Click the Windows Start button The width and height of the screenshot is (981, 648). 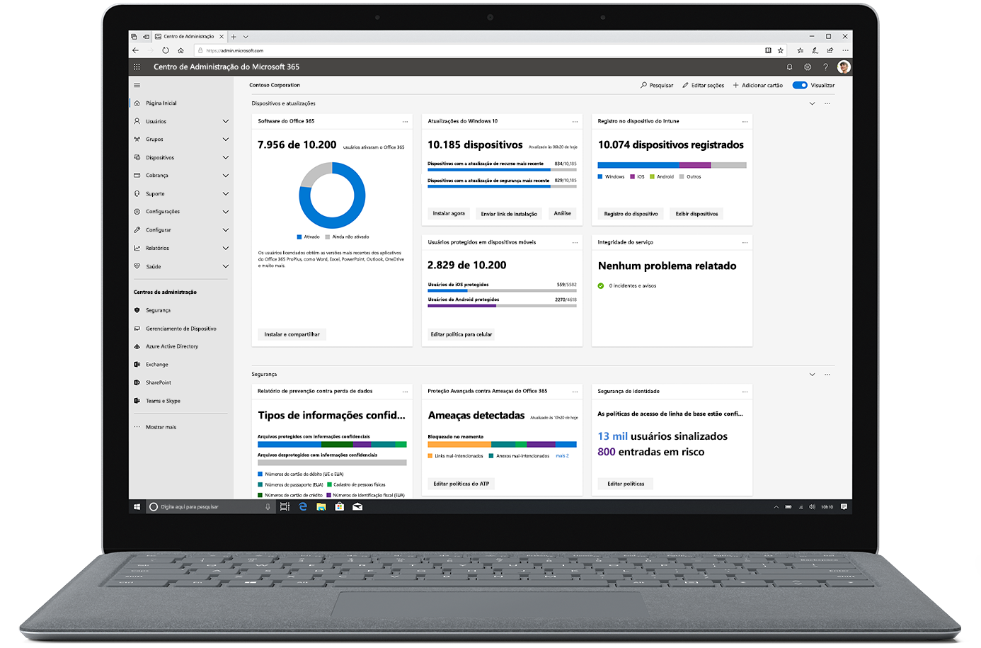pos(137,506)
